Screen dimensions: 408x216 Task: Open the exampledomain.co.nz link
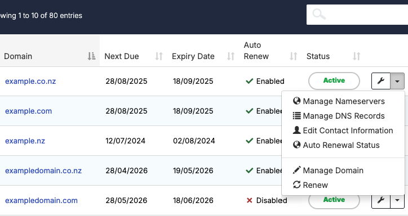pyautogui.click(x=43, y=170)
